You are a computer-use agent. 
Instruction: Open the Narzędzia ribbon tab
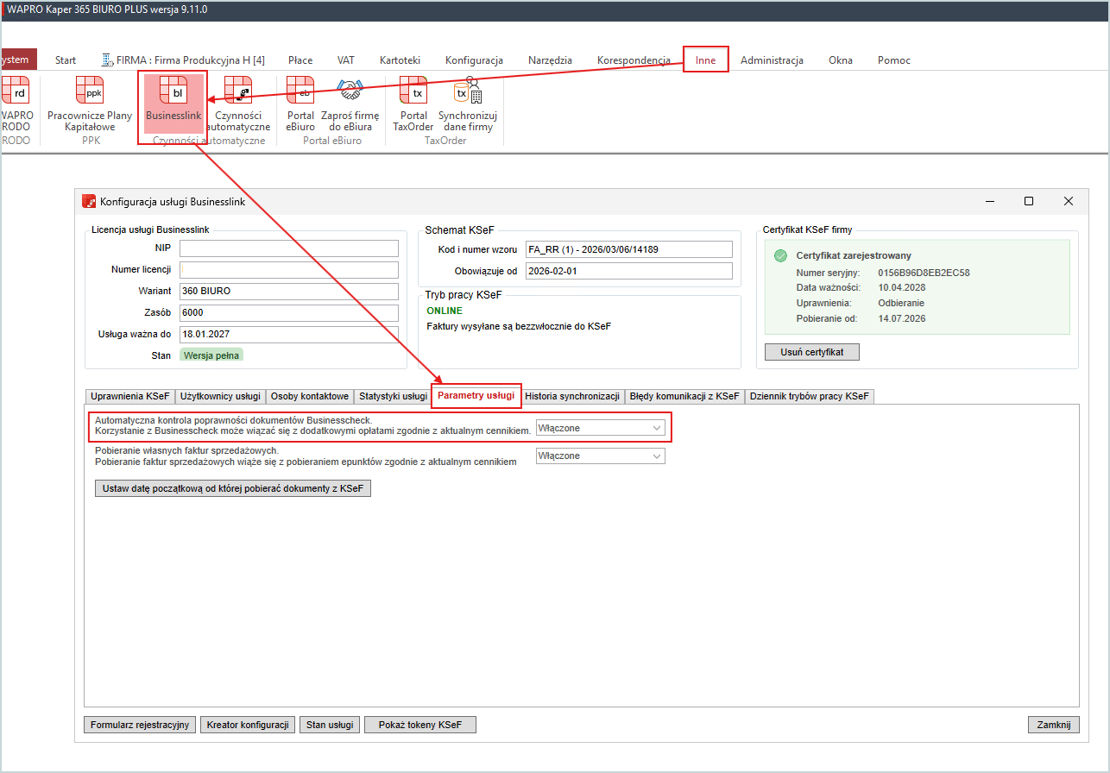[550, 60]
